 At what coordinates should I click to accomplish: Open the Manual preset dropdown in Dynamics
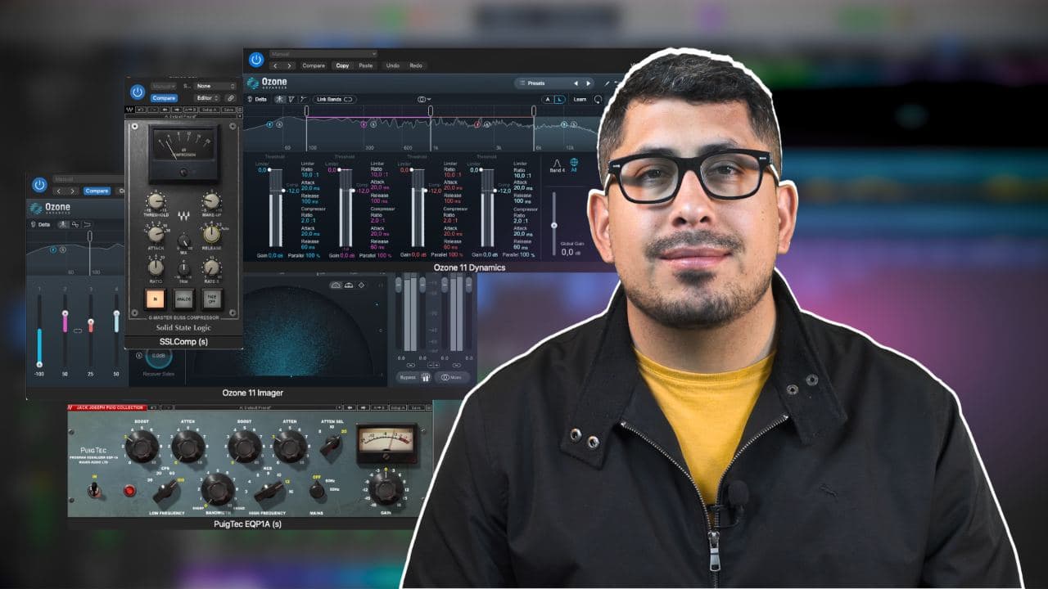tap(322, 53)
